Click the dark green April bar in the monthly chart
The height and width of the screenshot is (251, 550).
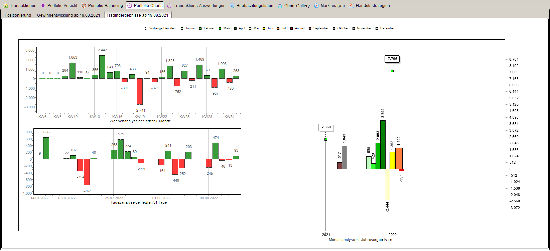click(x=383, y=145)
